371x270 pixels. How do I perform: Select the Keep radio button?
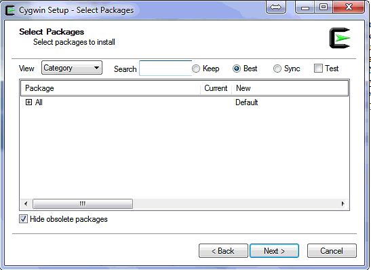pyautogui.click(x=196, y=69)
